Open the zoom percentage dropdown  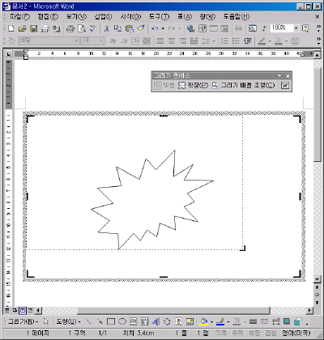[296, 28]
